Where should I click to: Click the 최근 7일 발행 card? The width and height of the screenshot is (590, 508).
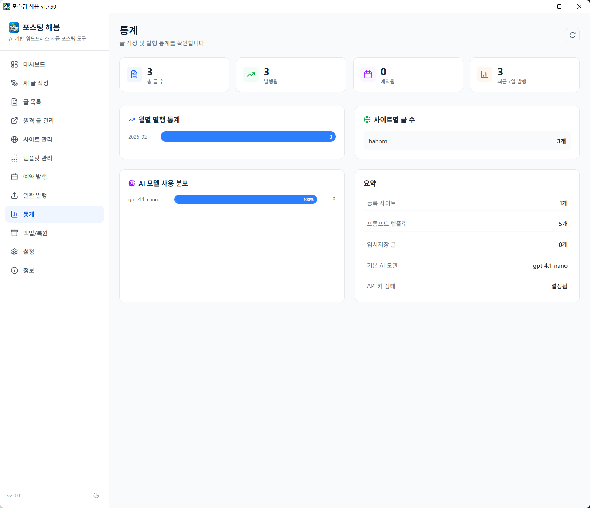pos(524,75)
